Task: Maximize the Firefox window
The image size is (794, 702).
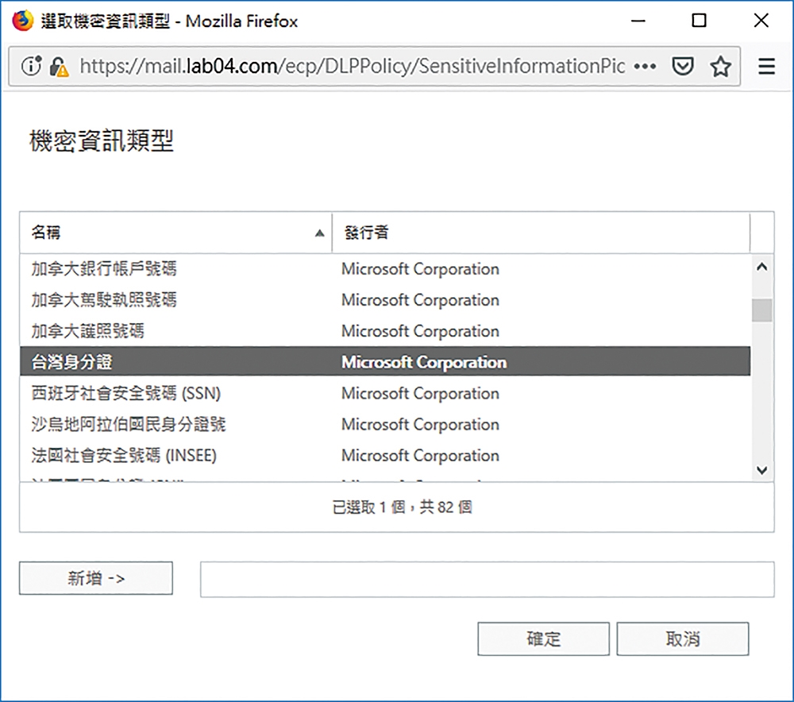Action: (699, 21)
